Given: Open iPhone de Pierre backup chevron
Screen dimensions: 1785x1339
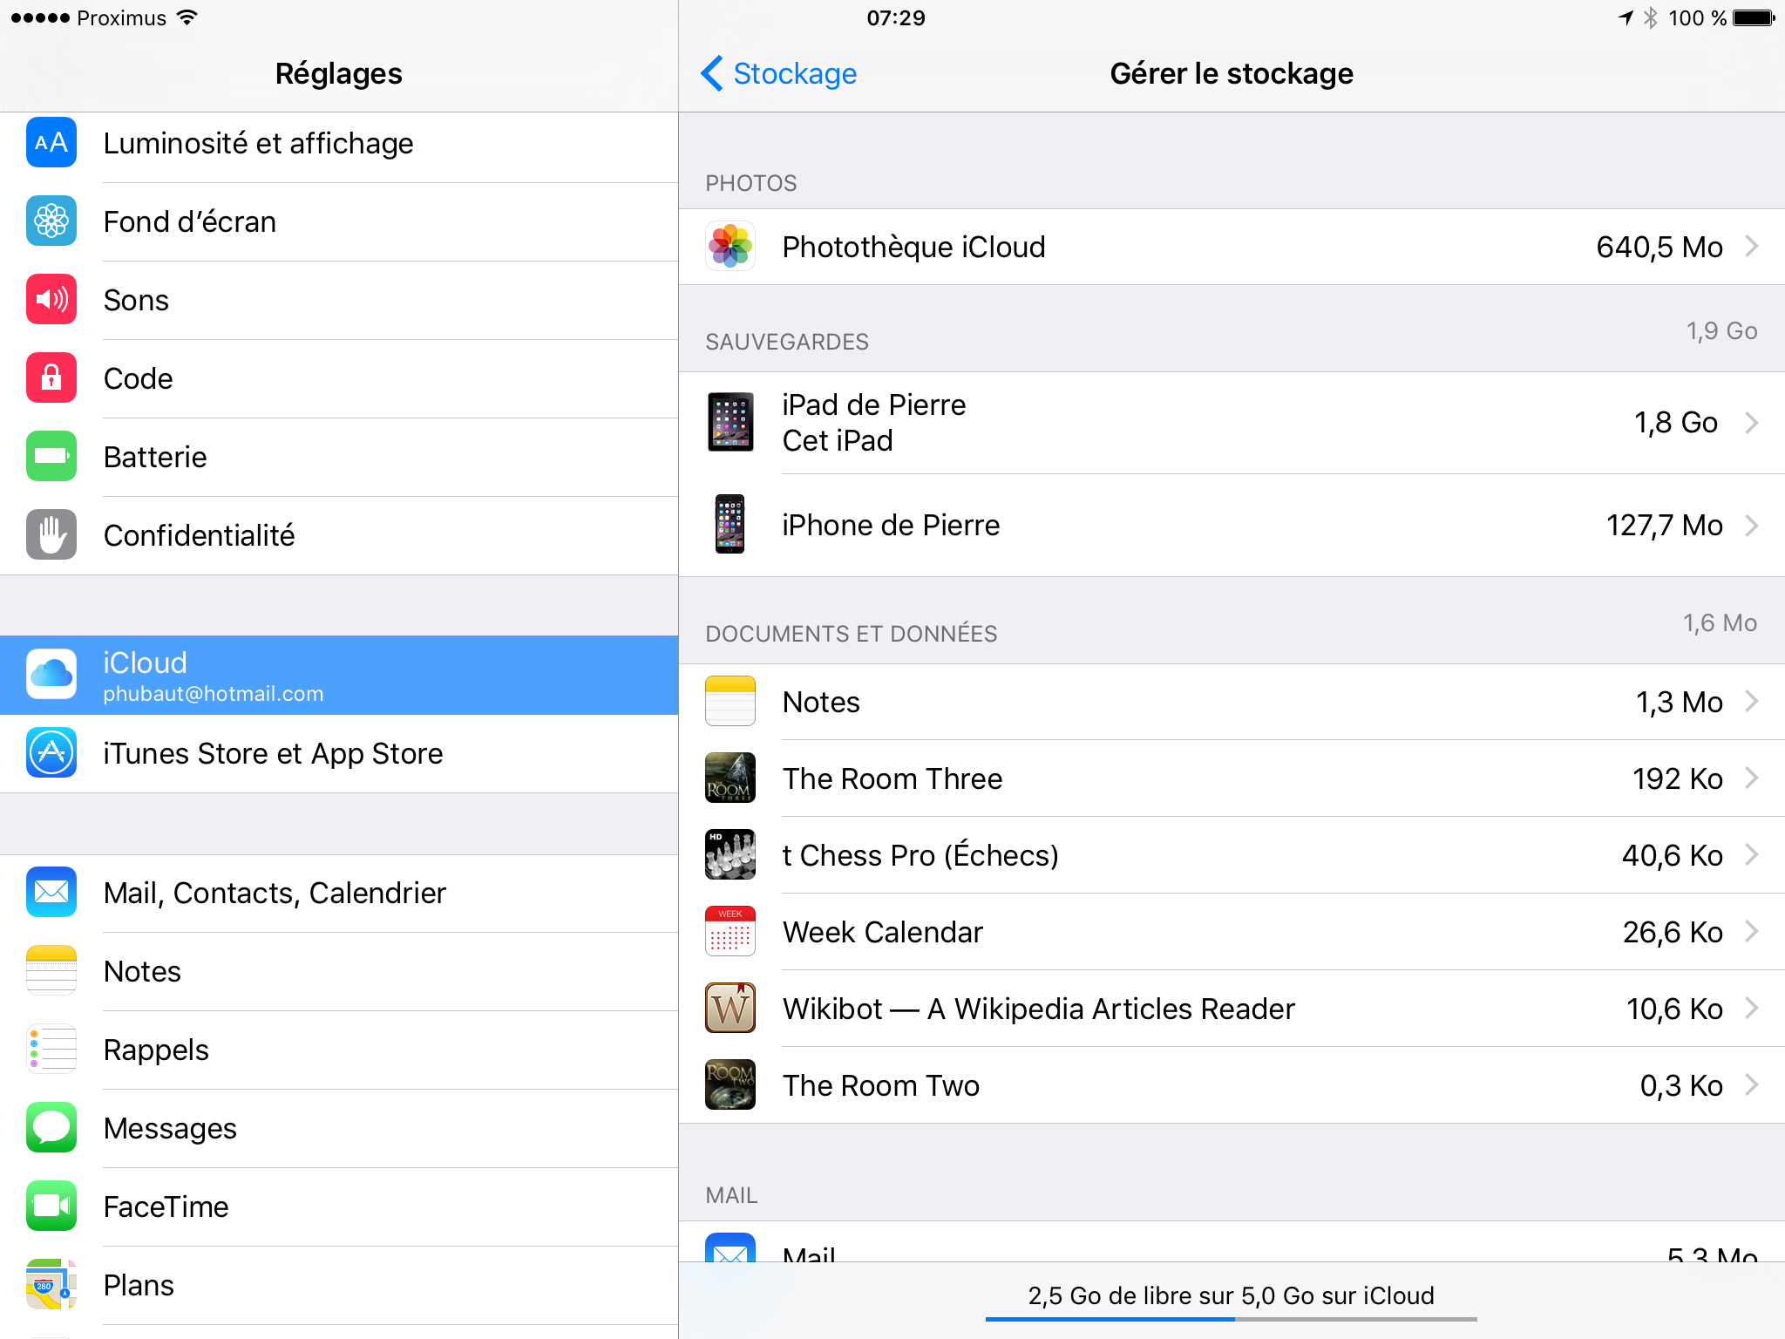Looking at the screenshot, I should pos(1751,526).
